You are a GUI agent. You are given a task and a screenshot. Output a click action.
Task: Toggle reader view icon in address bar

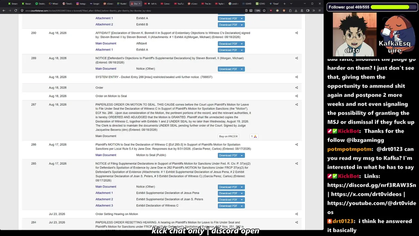click(x=246, y=10)
